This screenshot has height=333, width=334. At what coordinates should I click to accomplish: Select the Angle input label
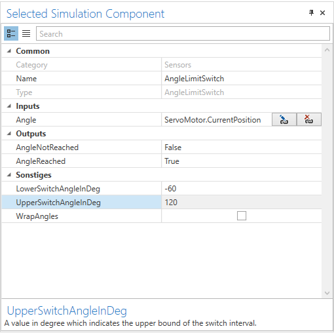pos(26,120)
